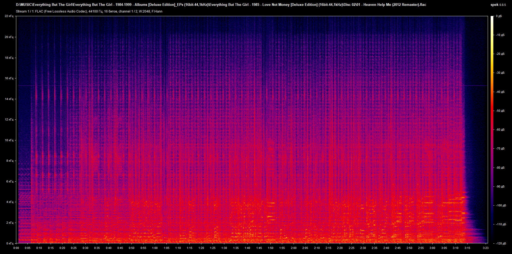This screenshot has height=254, width=512.
Task: Click the '-100 дБ' level label
Action: 501,205
